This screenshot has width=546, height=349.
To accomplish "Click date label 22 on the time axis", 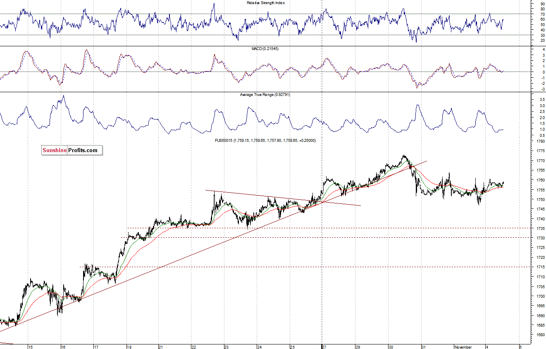I will [194, 347].
